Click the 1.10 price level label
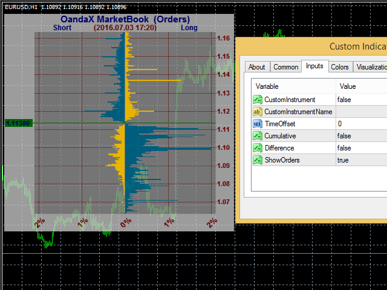 click(x=223, y=147)
